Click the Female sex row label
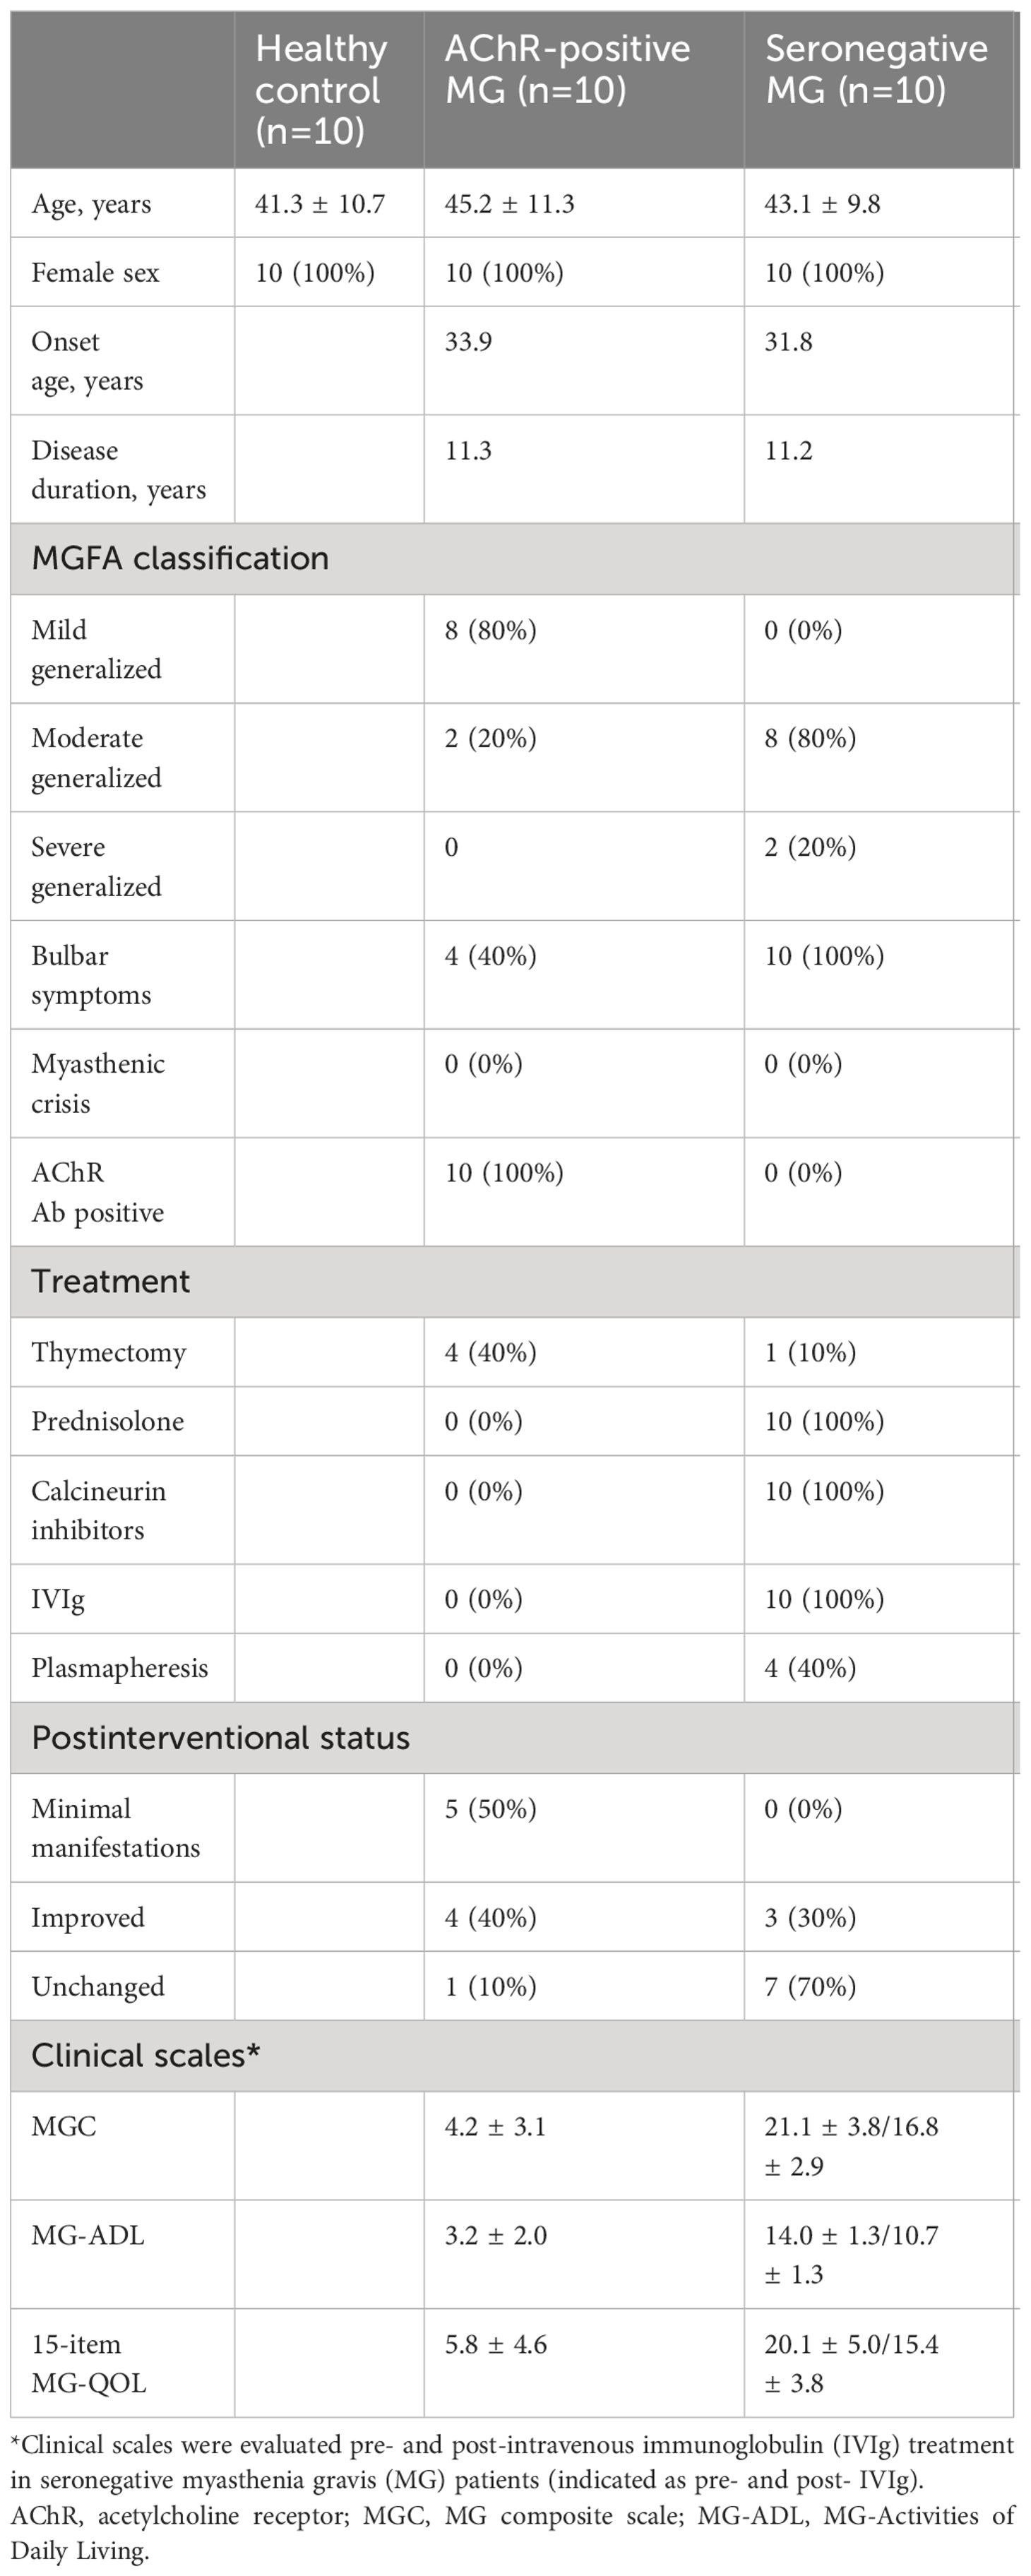The height and width of the screenshot is (2576, 1031). click(x=95, y=273)
